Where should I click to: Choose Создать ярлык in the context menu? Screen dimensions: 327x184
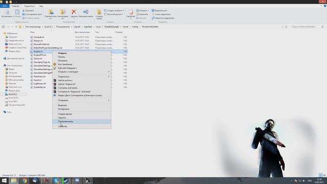point(82,114)
